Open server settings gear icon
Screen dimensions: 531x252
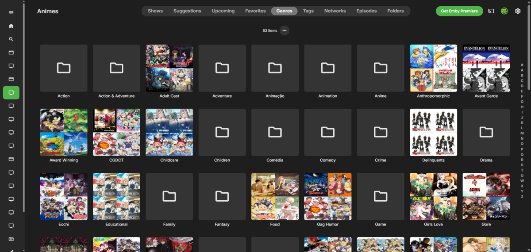pos(518,11)
